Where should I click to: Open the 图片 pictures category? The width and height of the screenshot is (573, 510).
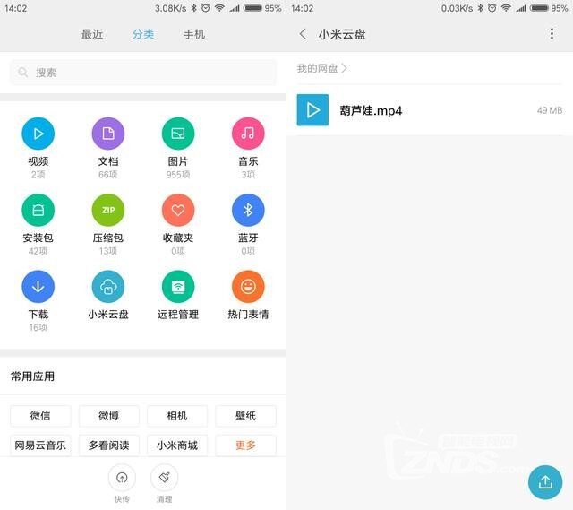178,134
